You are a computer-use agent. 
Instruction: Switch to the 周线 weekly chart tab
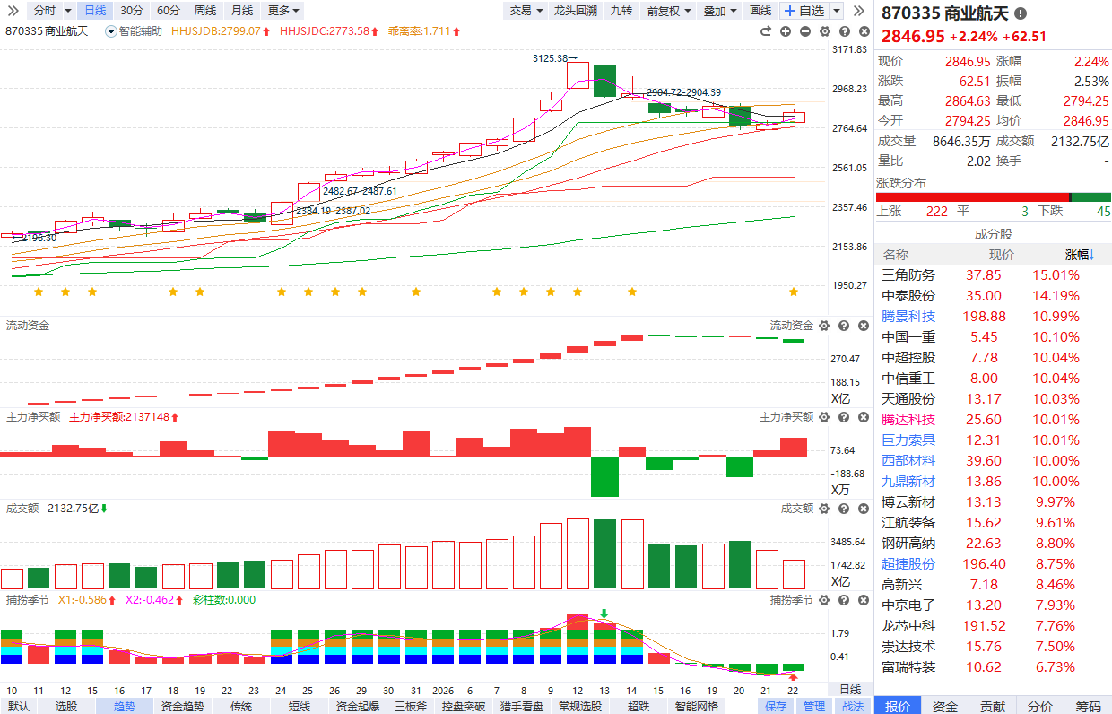205,11
